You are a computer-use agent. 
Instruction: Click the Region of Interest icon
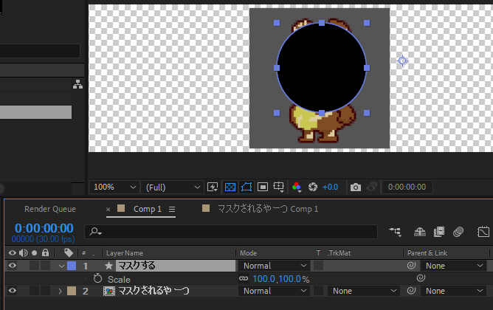[x=263, y=187]
